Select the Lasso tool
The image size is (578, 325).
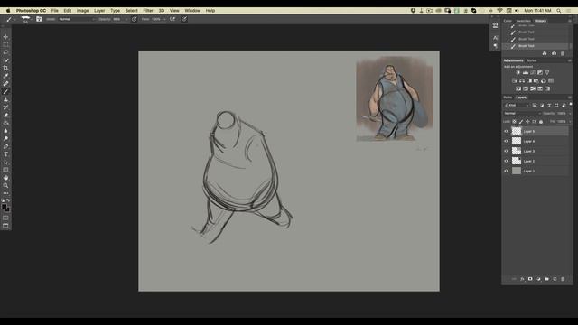[5, 52]
